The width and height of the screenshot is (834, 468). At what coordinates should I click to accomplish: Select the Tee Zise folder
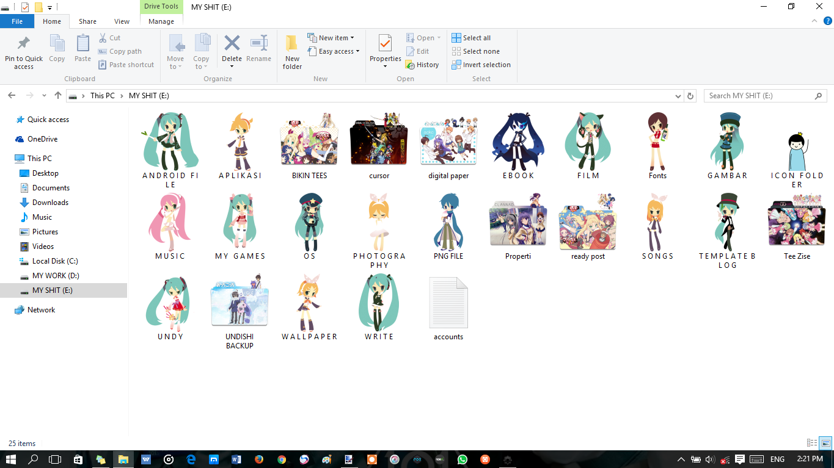pyautogui.click(x=797, y=227)
